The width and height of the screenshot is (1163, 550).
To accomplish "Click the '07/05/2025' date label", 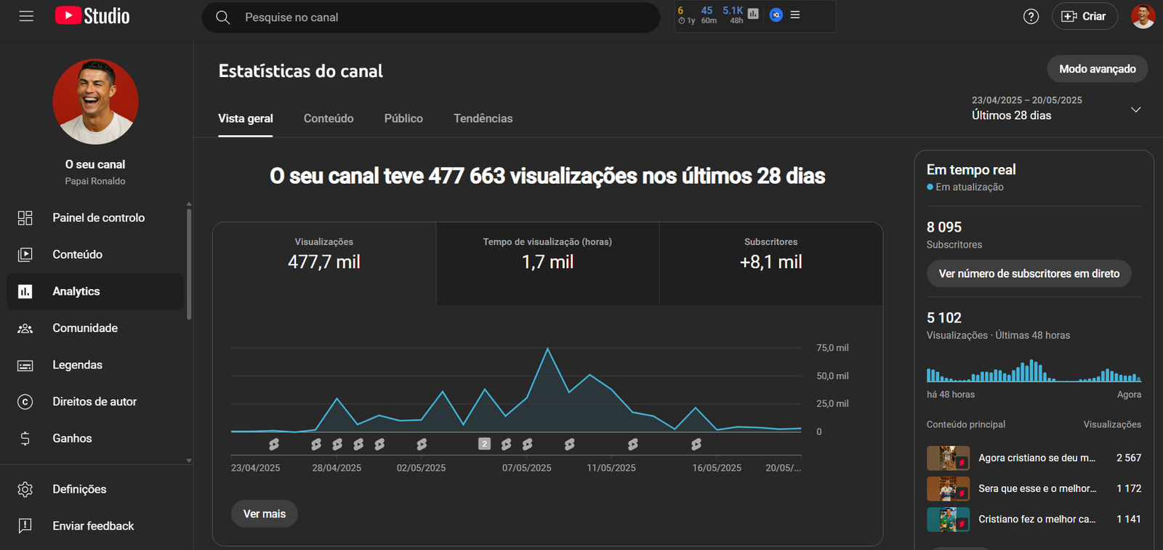I will [x=526, y=468].
